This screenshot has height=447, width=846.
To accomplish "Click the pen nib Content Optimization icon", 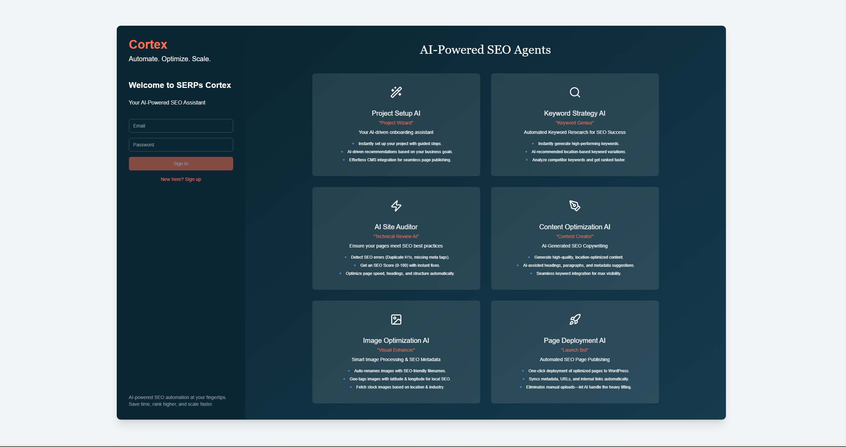I will pyautogui.click(x=575, y=206).
